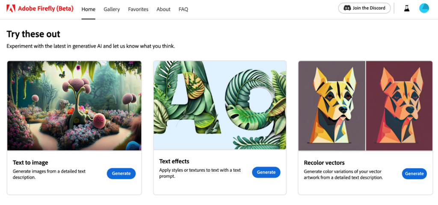Open the Gallery tab
The height and width of the screenshot is (205, 438).
(x=112, y=9)
